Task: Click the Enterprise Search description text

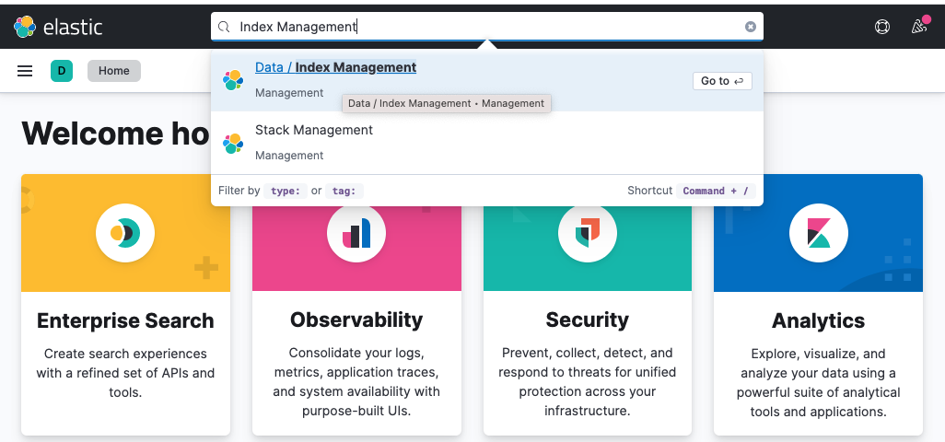Action: click(125, 373)
